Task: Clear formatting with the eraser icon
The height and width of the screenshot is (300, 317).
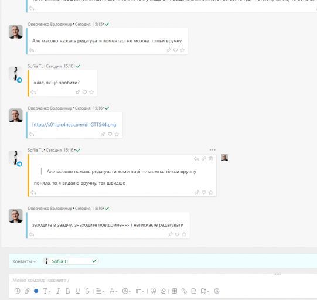Action: point(163,291)
